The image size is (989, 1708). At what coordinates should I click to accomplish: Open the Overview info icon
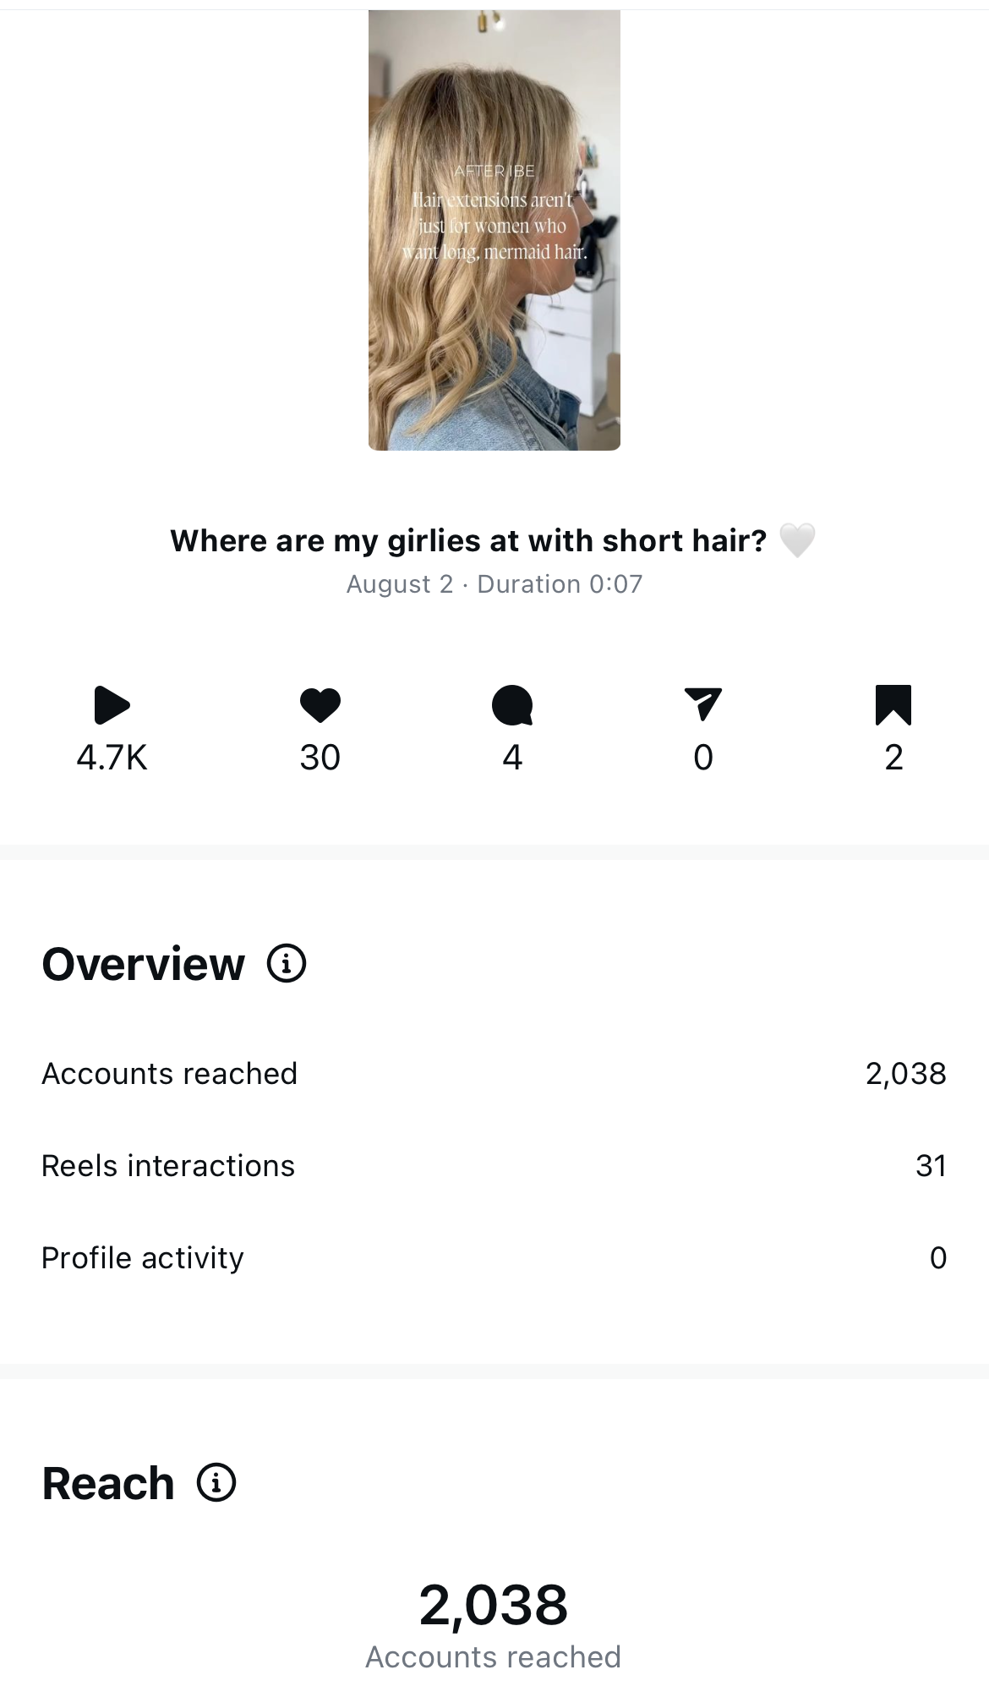pyautogui.click(x=287, y=963)
